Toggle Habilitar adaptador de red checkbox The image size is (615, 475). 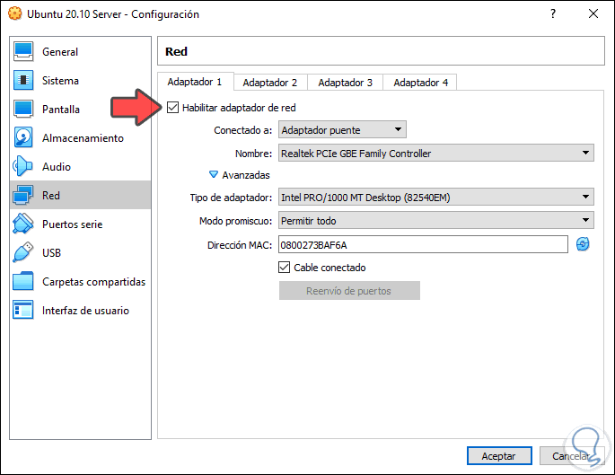click(x=173, y=108)
